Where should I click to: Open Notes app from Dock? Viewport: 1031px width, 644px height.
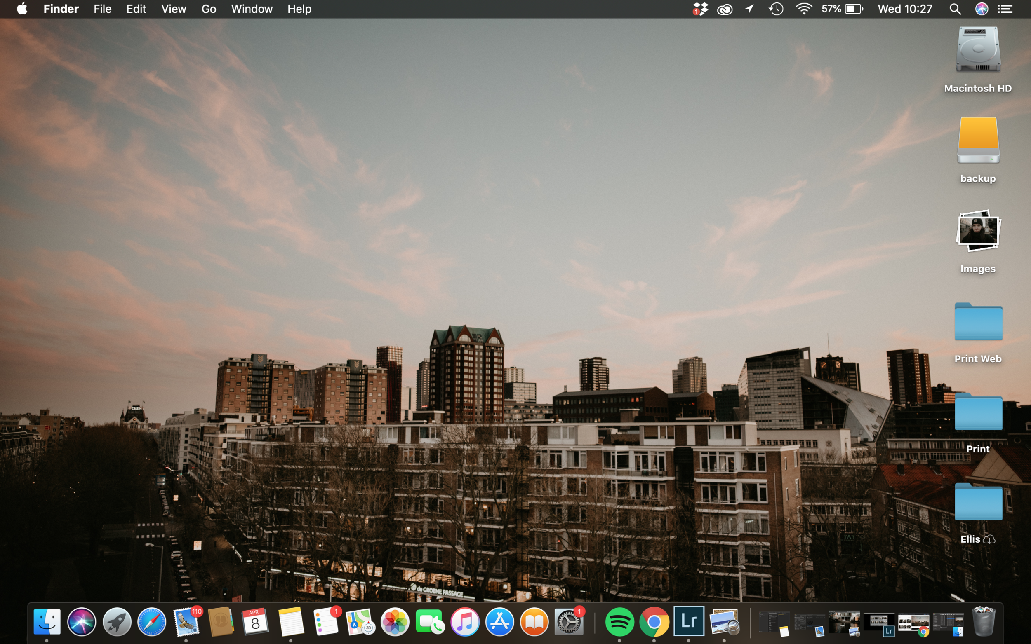pyautogui.click(x=291, y=622)
